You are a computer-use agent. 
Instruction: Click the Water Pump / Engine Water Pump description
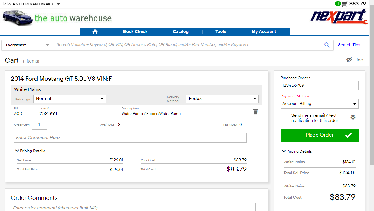tap(151, 114)
